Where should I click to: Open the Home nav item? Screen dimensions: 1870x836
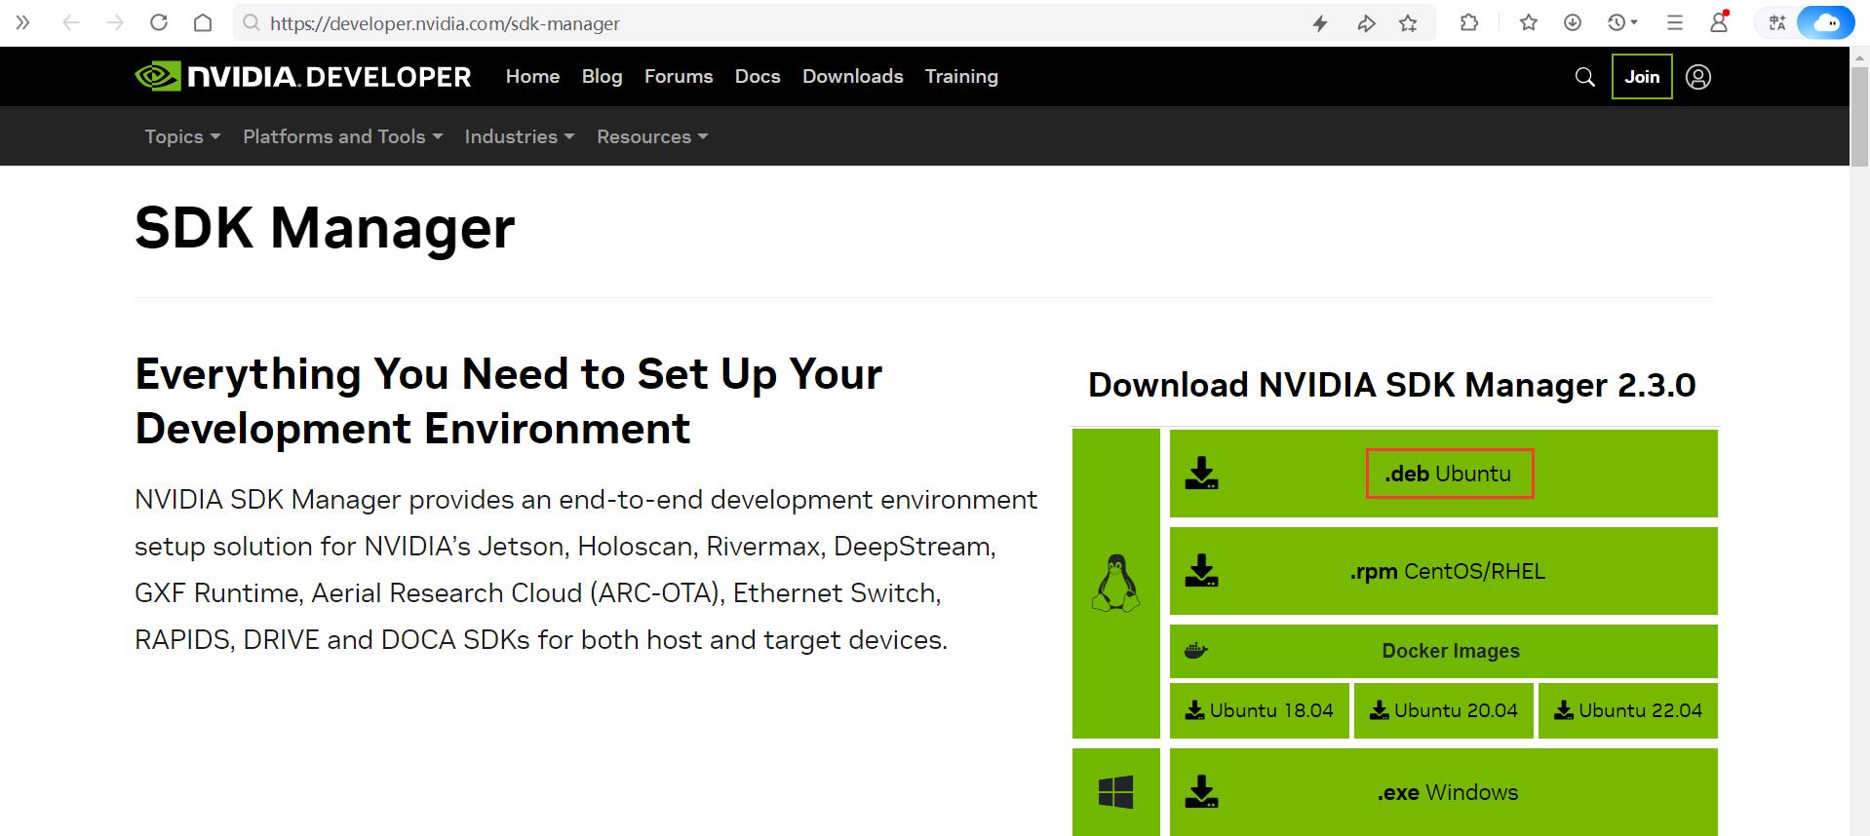[x=532, y=76]
